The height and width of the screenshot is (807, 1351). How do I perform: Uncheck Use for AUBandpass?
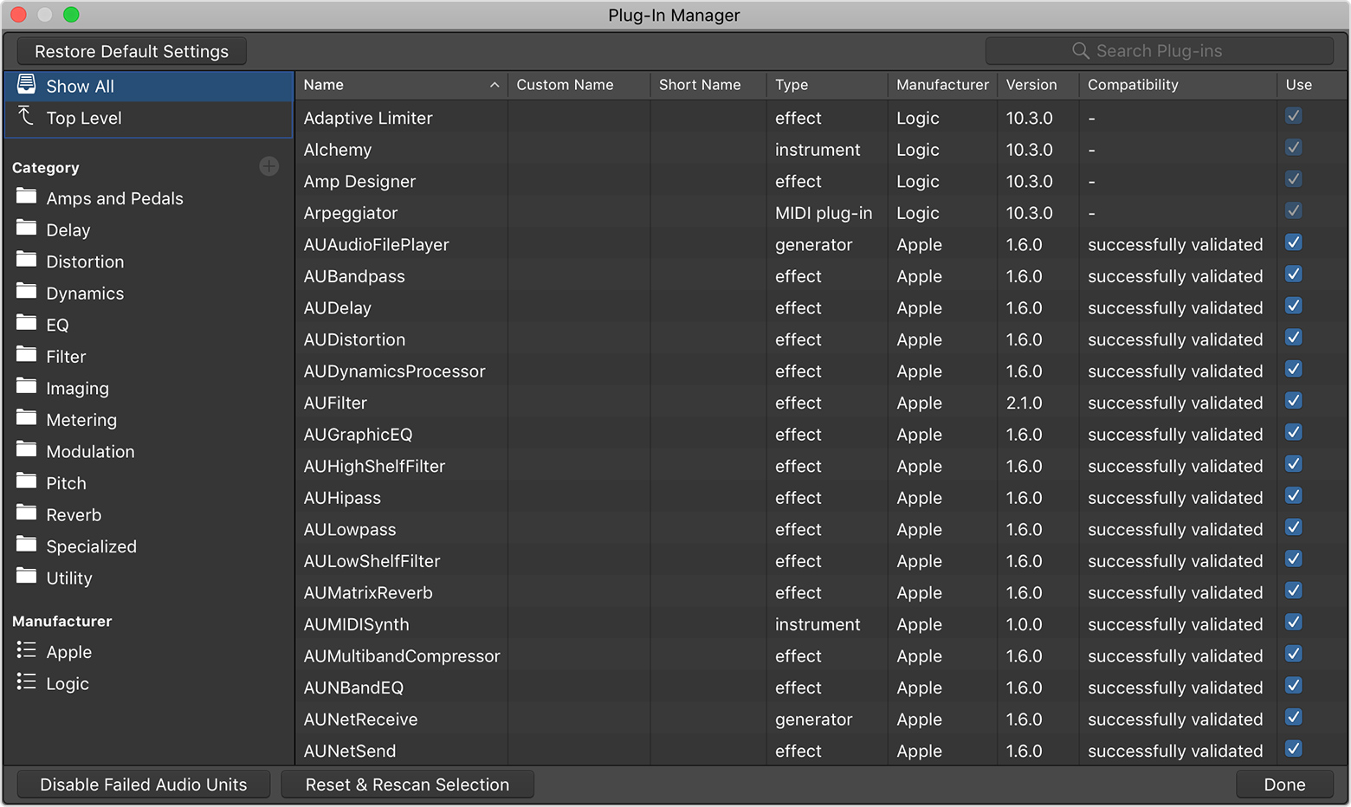(1294, 274)
